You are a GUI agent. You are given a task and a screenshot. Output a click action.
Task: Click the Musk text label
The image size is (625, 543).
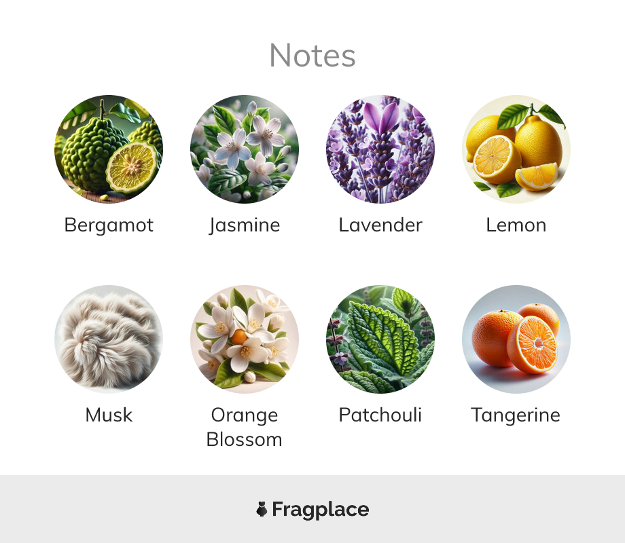(x=109, y=415)
